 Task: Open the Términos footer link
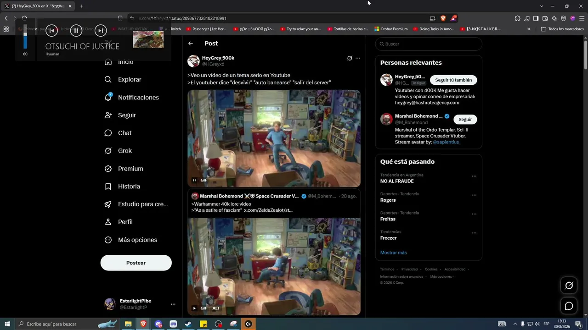pyautogui.click(x=387, y=269)
